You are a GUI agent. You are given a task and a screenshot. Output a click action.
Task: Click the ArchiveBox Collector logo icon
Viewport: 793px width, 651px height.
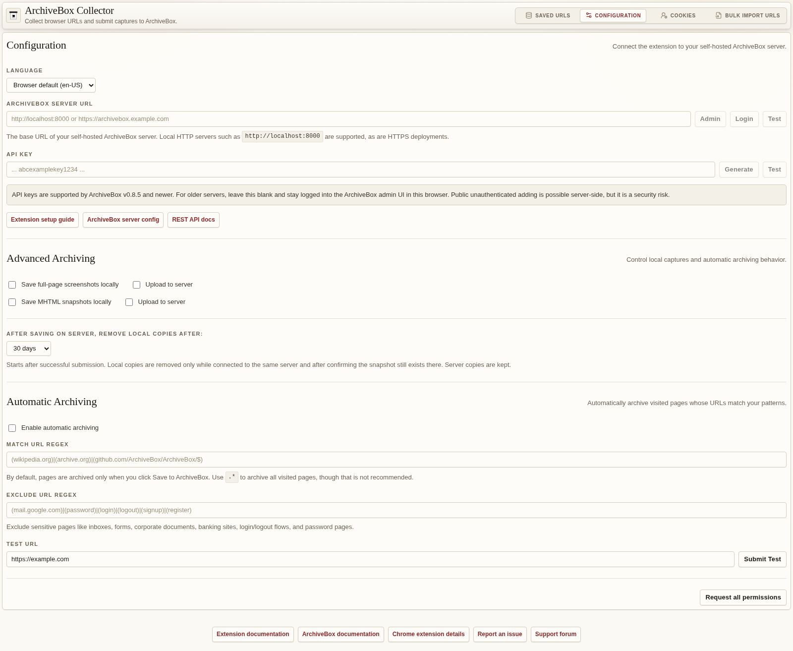click(x=13, y=15)
